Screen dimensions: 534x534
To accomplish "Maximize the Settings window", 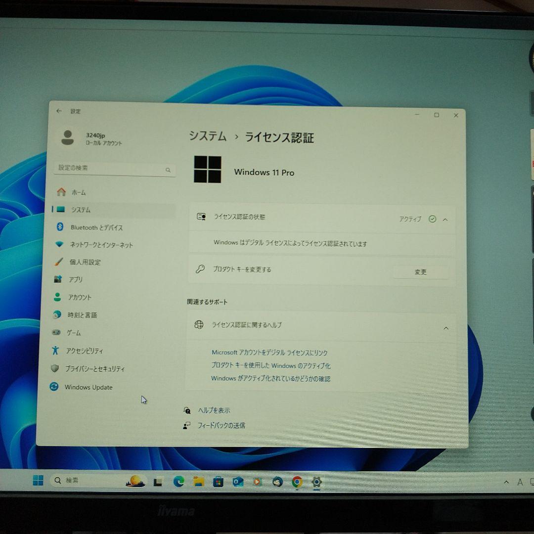I will point(437,115).
